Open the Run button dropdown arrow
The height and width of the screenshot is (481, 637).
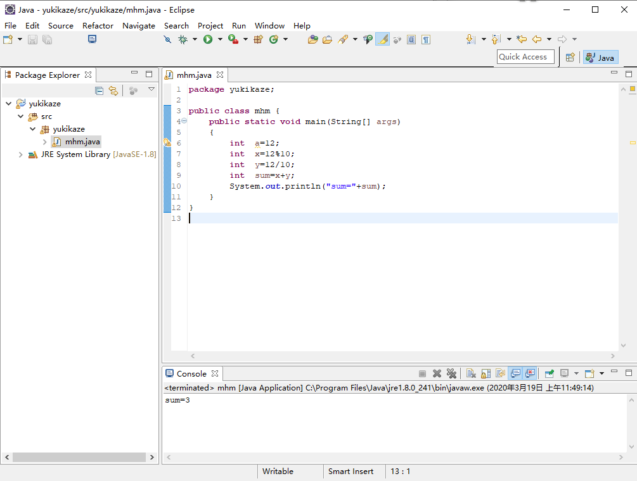[x=220, y=39]
